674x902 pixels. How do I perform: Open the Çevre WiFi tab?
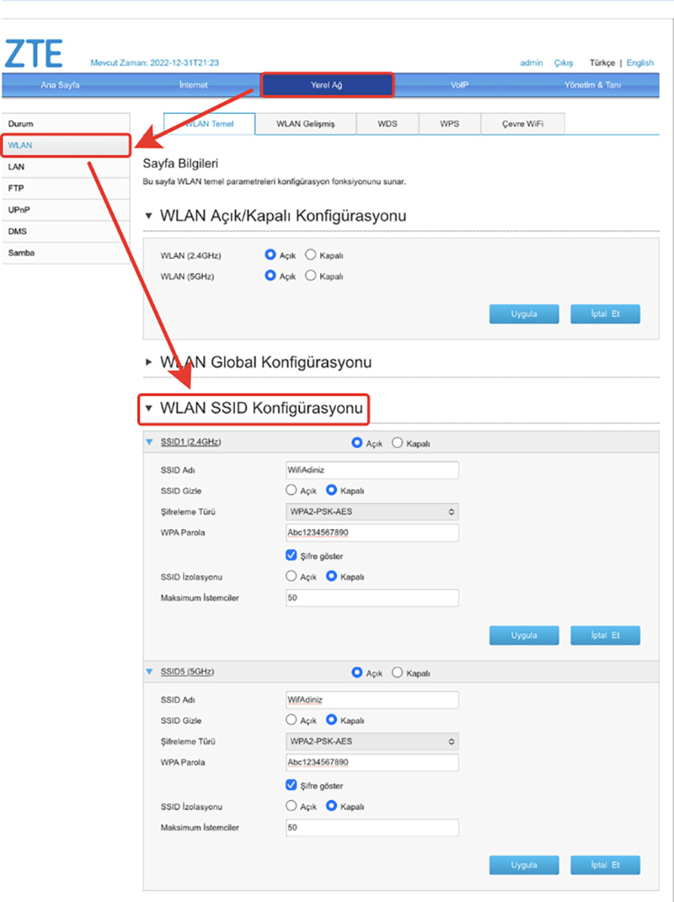[522, 124]
